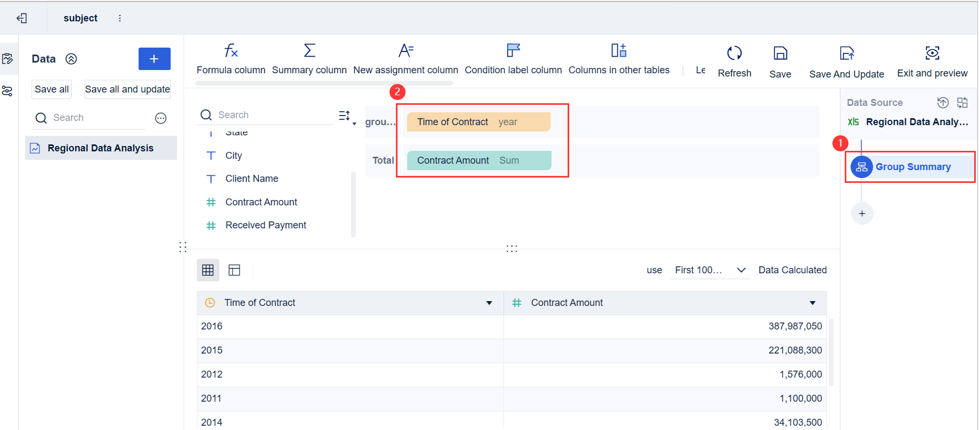Switch to table grid view

tap(208, 270)
